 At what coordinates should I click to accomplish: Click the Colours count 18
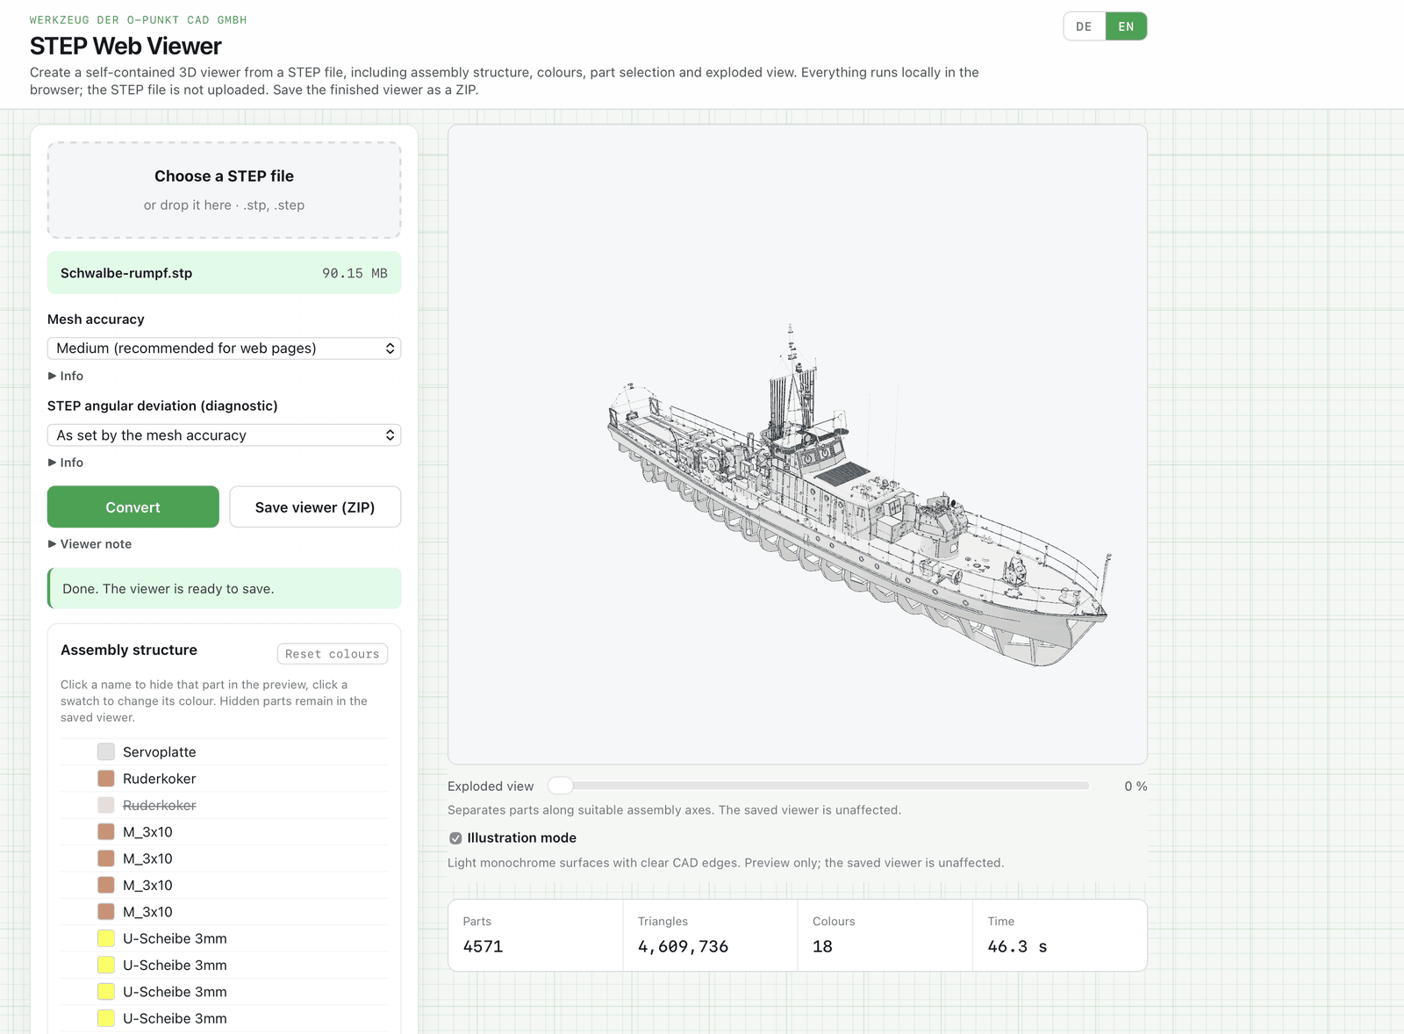822,946
